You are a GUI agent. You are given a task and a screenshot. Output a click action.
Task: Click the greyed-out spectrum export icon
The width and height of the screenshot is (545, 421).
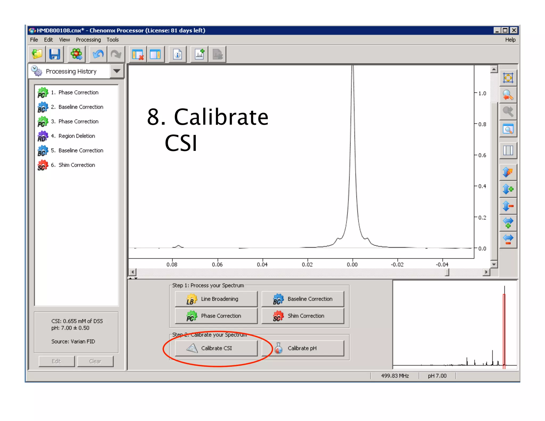[x=217, y=55]
